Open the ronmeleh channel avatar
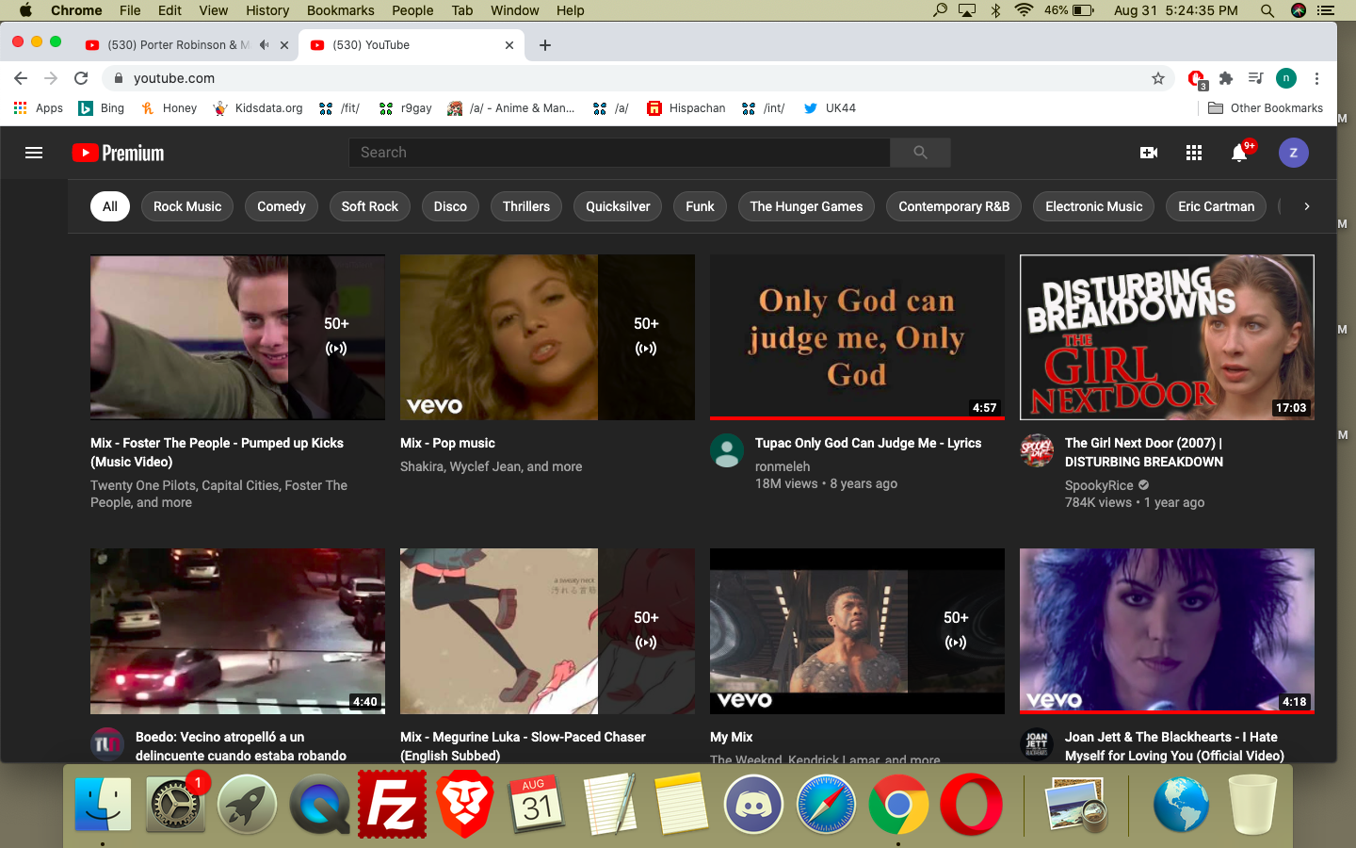1356x848 pixels. click(726, 449)
